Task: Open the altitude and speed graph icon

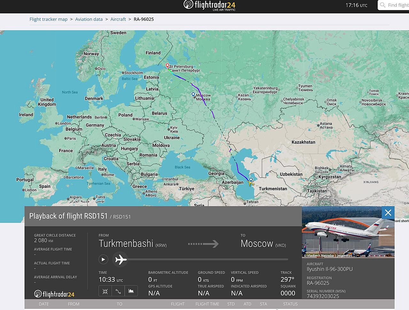Action: click(x=131, y=291)
